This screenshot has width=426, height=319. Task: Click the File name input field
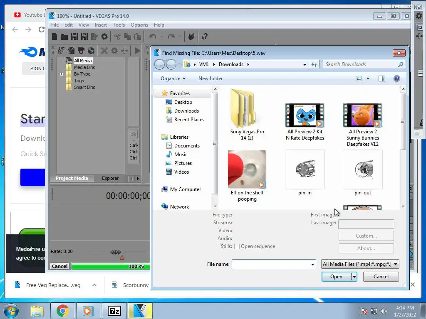[x=270, y=264]
